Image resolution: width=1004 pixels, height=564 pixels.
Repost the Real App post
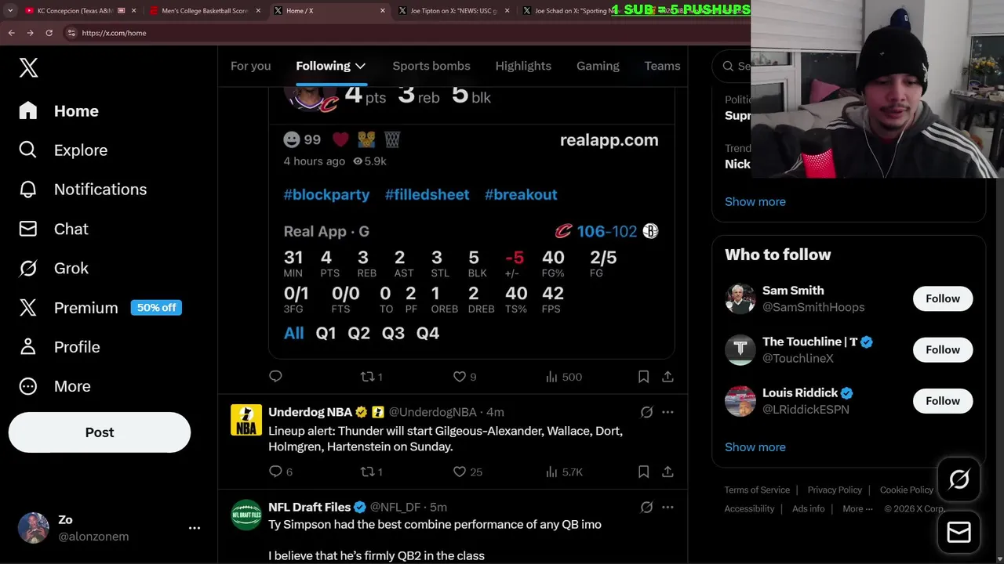coord(371,377)
